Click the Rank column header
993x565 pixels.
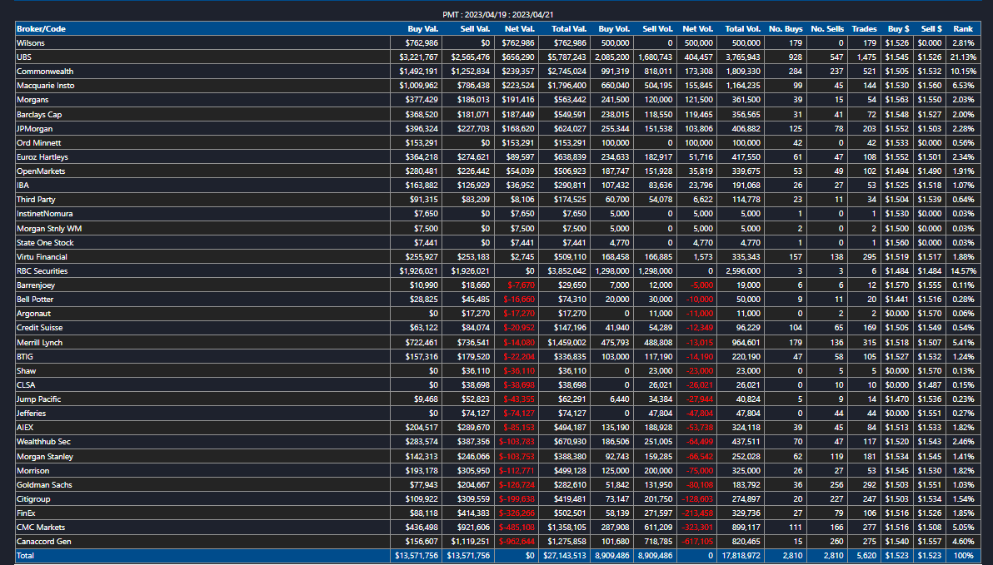[x=963, y=29]
